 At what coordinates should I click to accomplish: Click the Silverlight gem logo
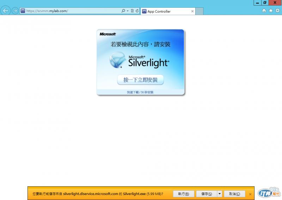tap(117, 60)
